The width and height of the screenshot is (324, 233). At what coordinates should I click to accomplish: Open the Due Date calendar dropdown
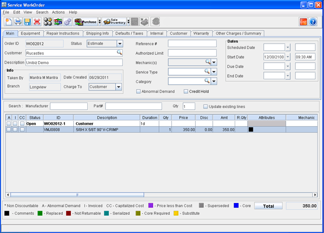tap(288, 66)
